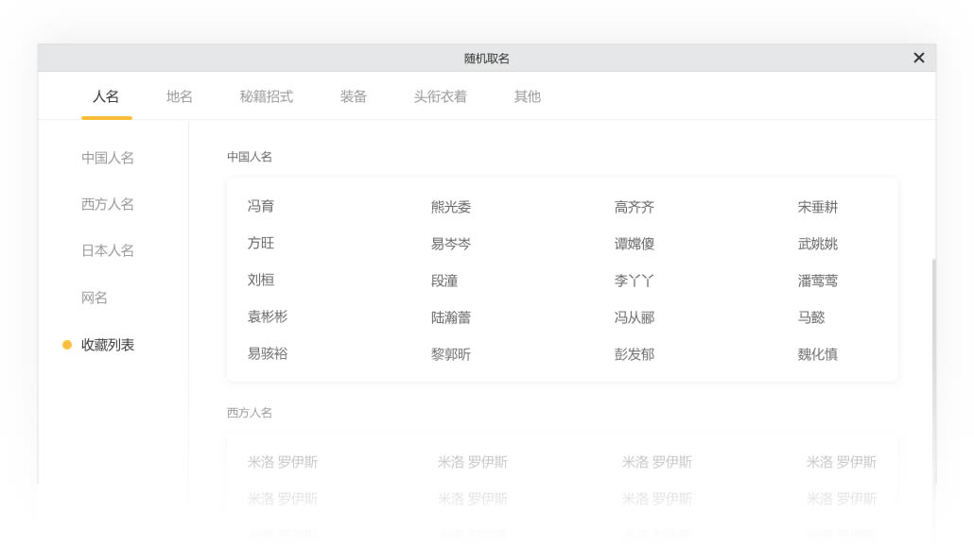Open the 日本人名 category
974x546 pixels.
(107, 250)
